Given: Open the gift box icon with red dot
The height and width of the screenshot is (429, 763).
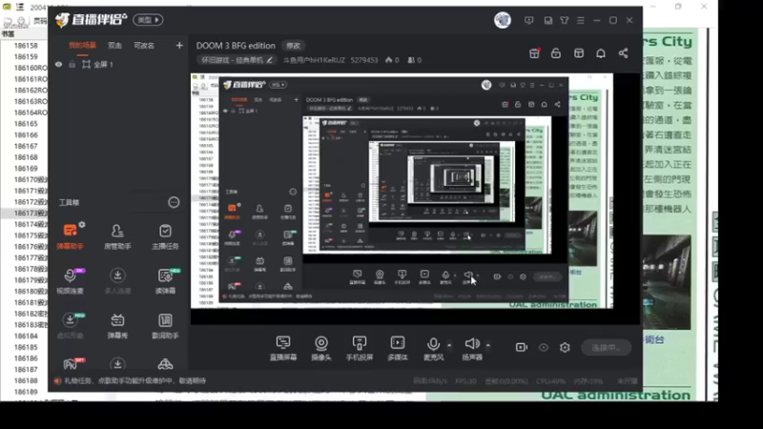Looking at the screenshot, I should 534,53.
